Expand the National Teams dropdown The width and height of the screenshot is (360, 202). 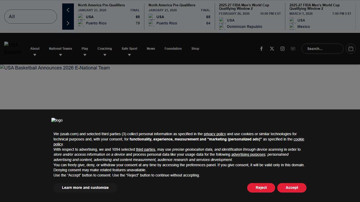click(60, 55)
